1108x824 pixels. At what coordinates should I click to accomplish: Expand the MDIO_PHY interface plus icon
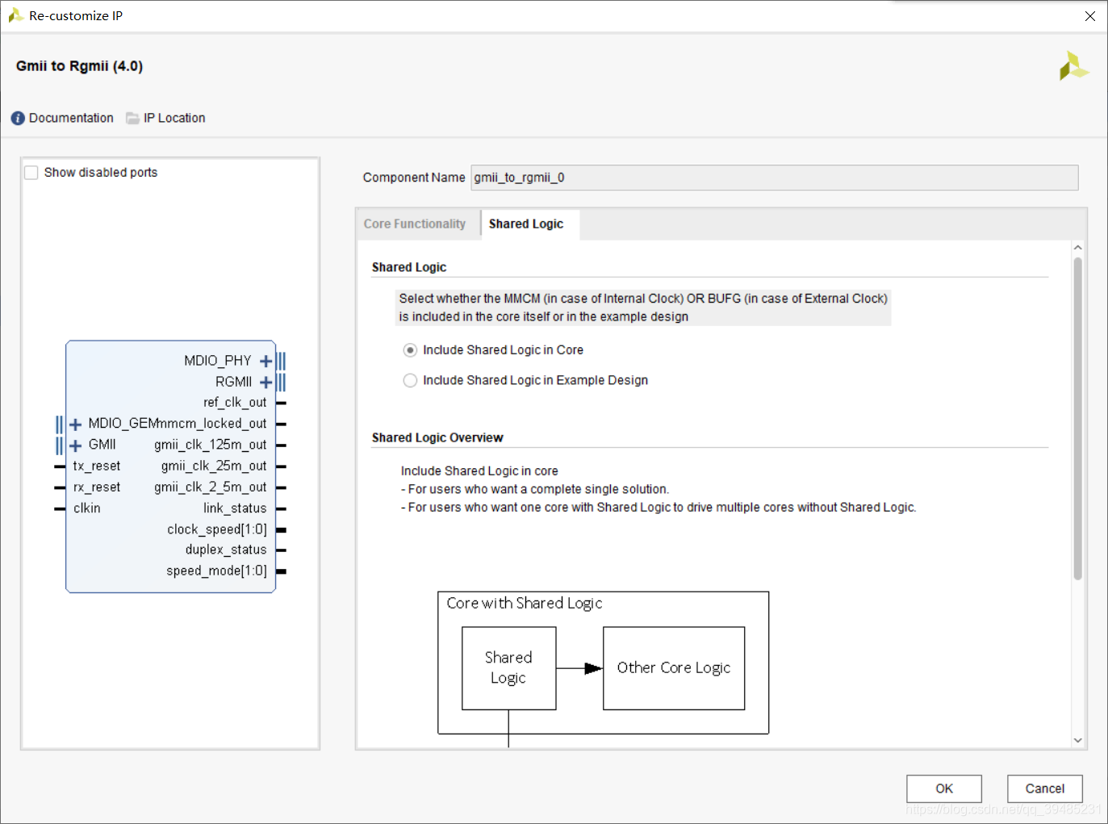266,361
